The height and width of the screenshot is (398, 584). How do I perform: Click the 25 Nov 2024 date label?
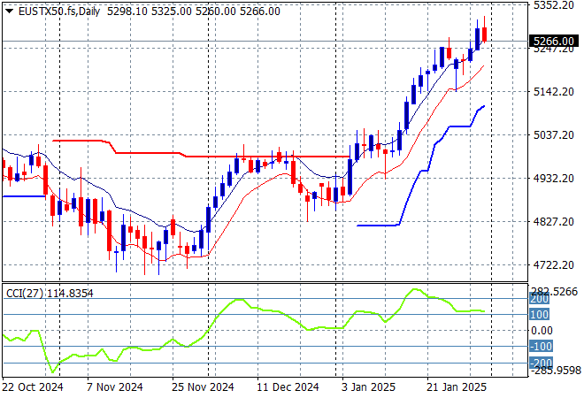coord(204,387)
